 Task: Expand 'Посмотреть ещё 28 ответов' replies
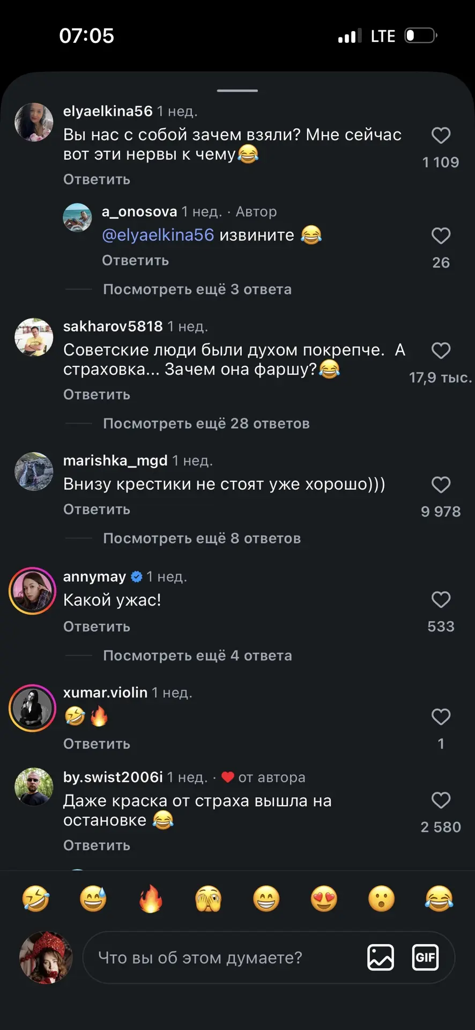[206, 423]
